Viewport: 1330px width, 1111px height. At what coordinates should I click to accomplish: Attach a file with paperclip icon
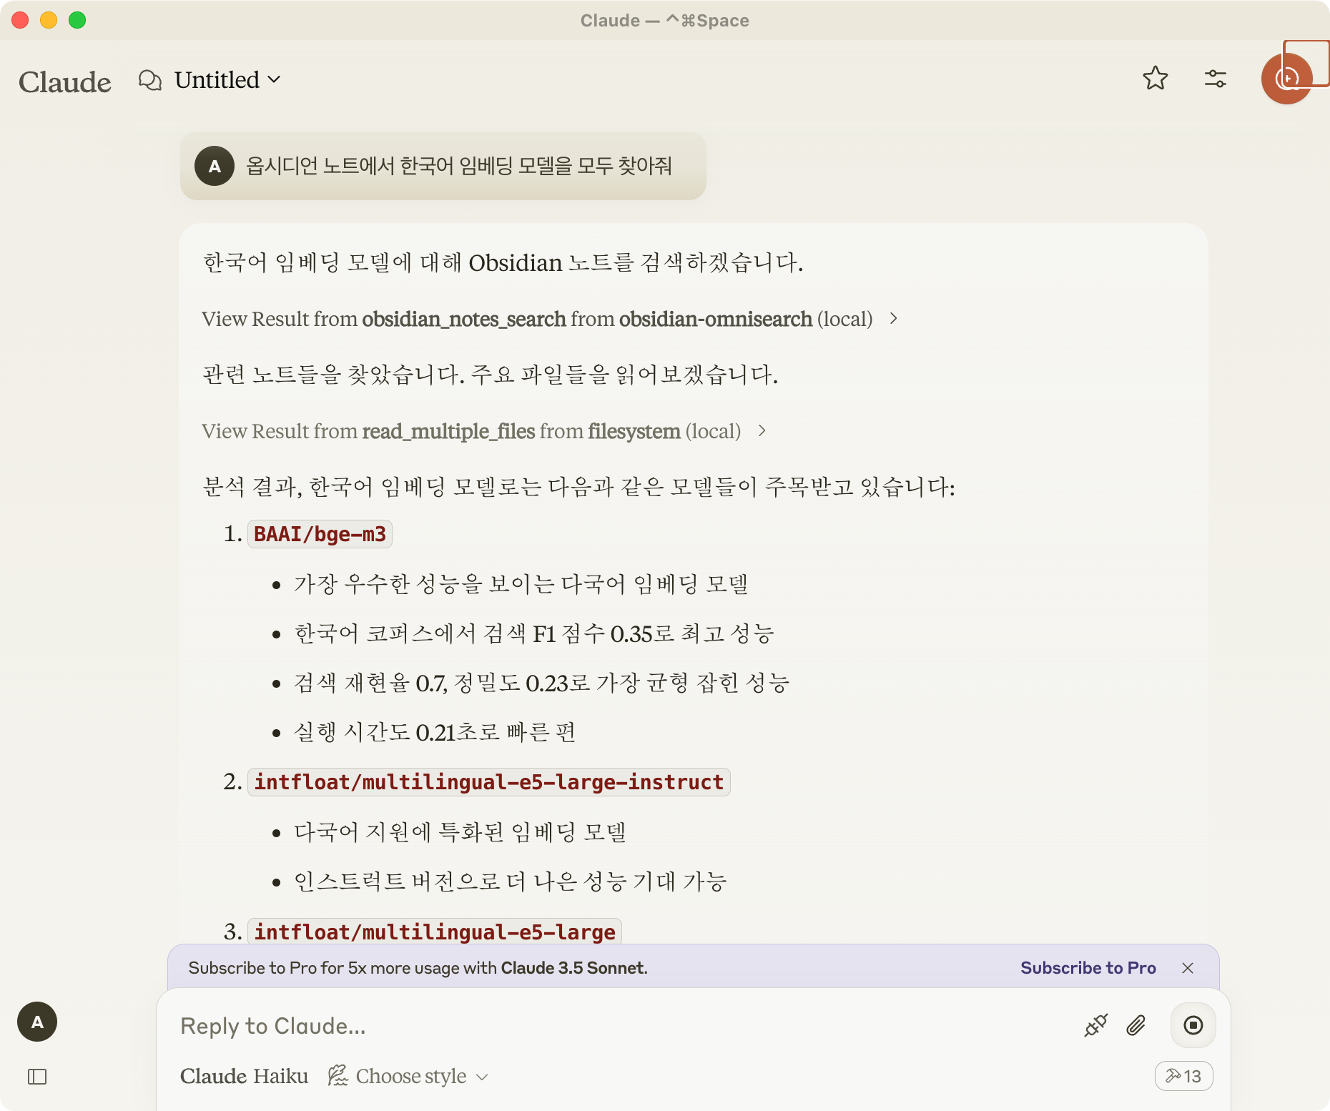pyautogui.click(x=1136, y=1025)
